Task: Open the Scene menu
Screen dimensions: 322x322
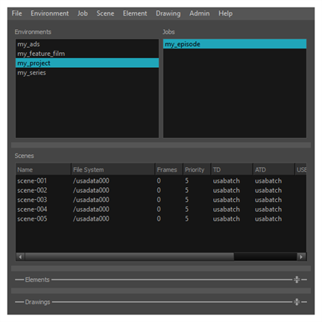Action: coord(105,13)
